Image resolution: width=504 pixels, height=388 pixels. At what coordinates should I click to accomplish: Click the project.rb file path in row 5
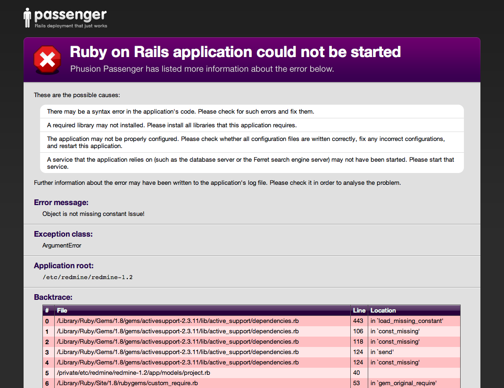[x=133, y=372]
